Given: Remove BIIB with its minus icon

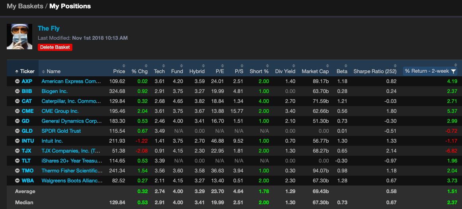Looking at the screenshot, I should [18, 91].
